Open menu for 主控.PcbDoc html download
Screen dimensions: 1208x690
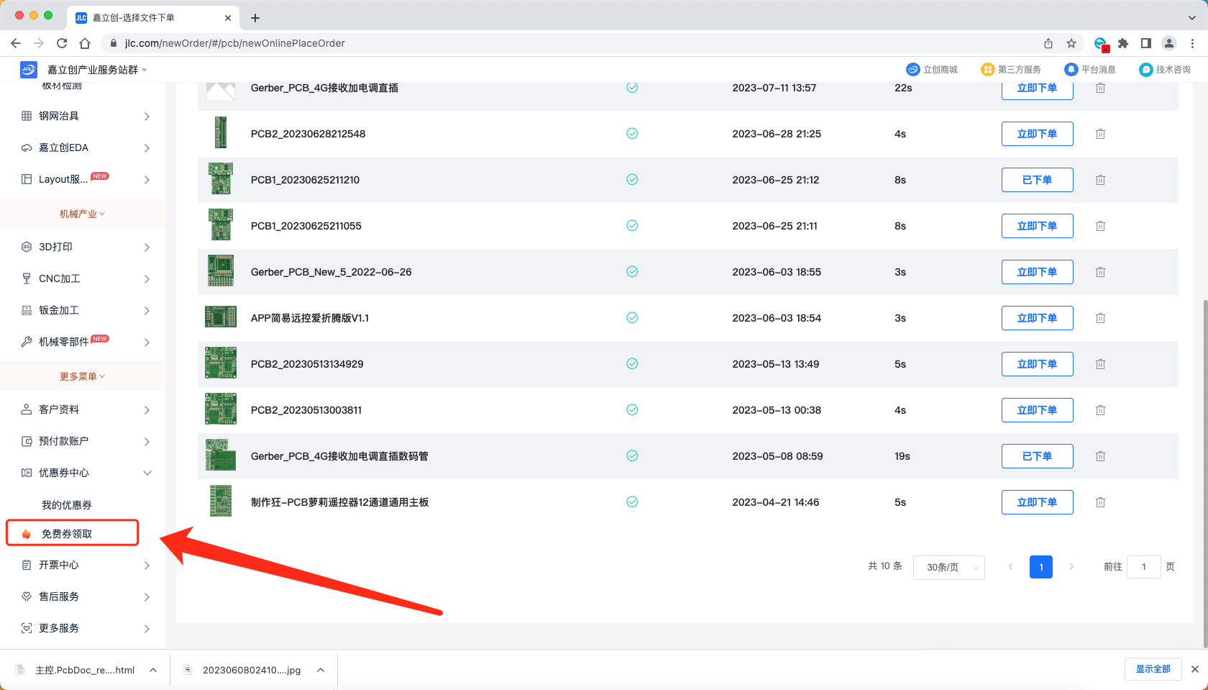click(153, 670)
